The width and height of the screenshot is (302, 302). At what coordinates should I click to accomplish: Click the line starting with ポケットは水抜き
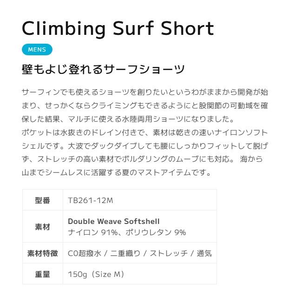[x=144, y=132]
